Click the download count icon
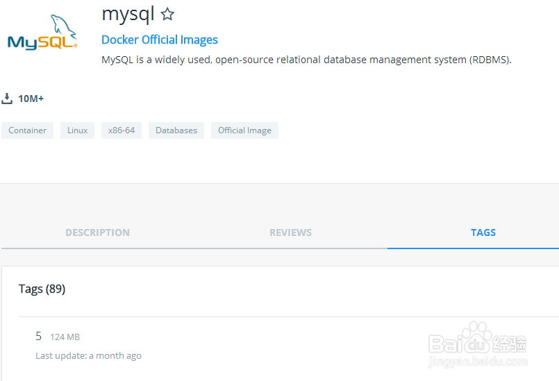The height and width of the screenshot is (381, 559). (x=8, y=99)
